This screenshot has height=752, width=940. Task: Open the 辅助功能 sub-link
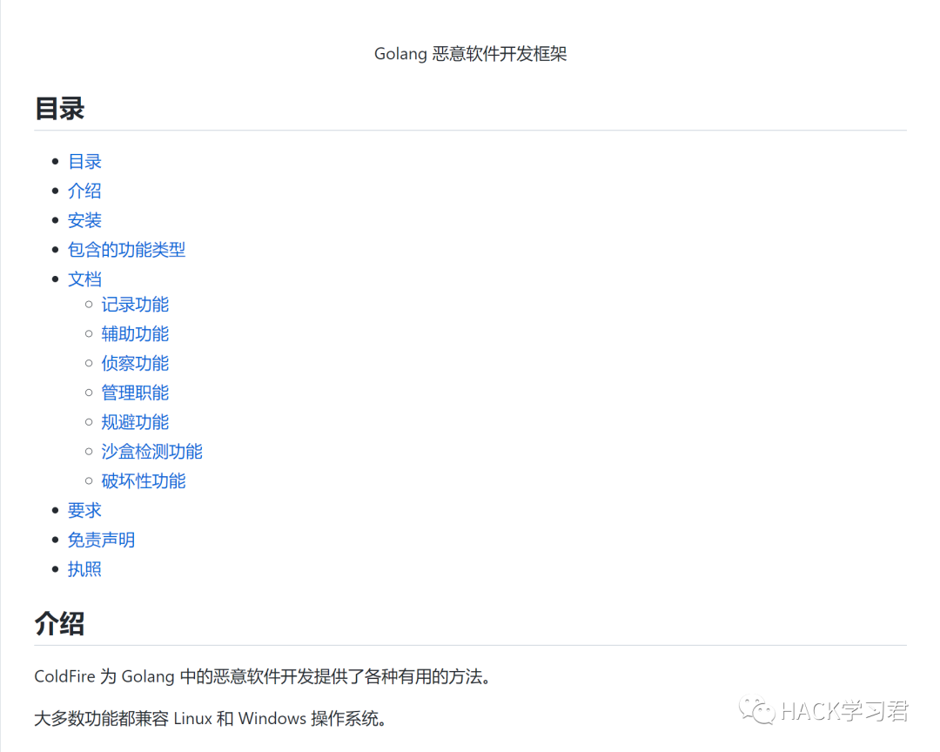[x=135, y=334]
